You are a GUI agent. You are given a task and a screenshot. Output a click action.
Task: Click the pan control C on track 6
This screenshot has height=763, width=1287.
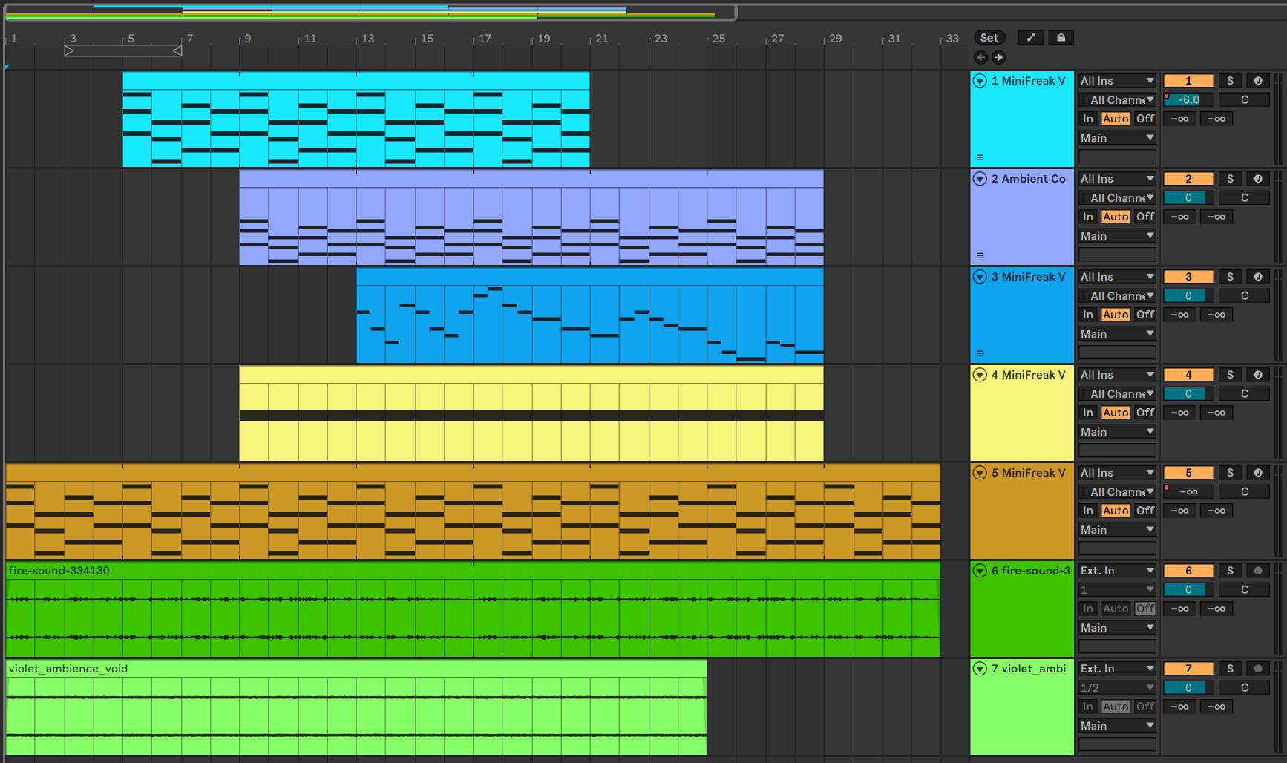tap(1245, 590)
